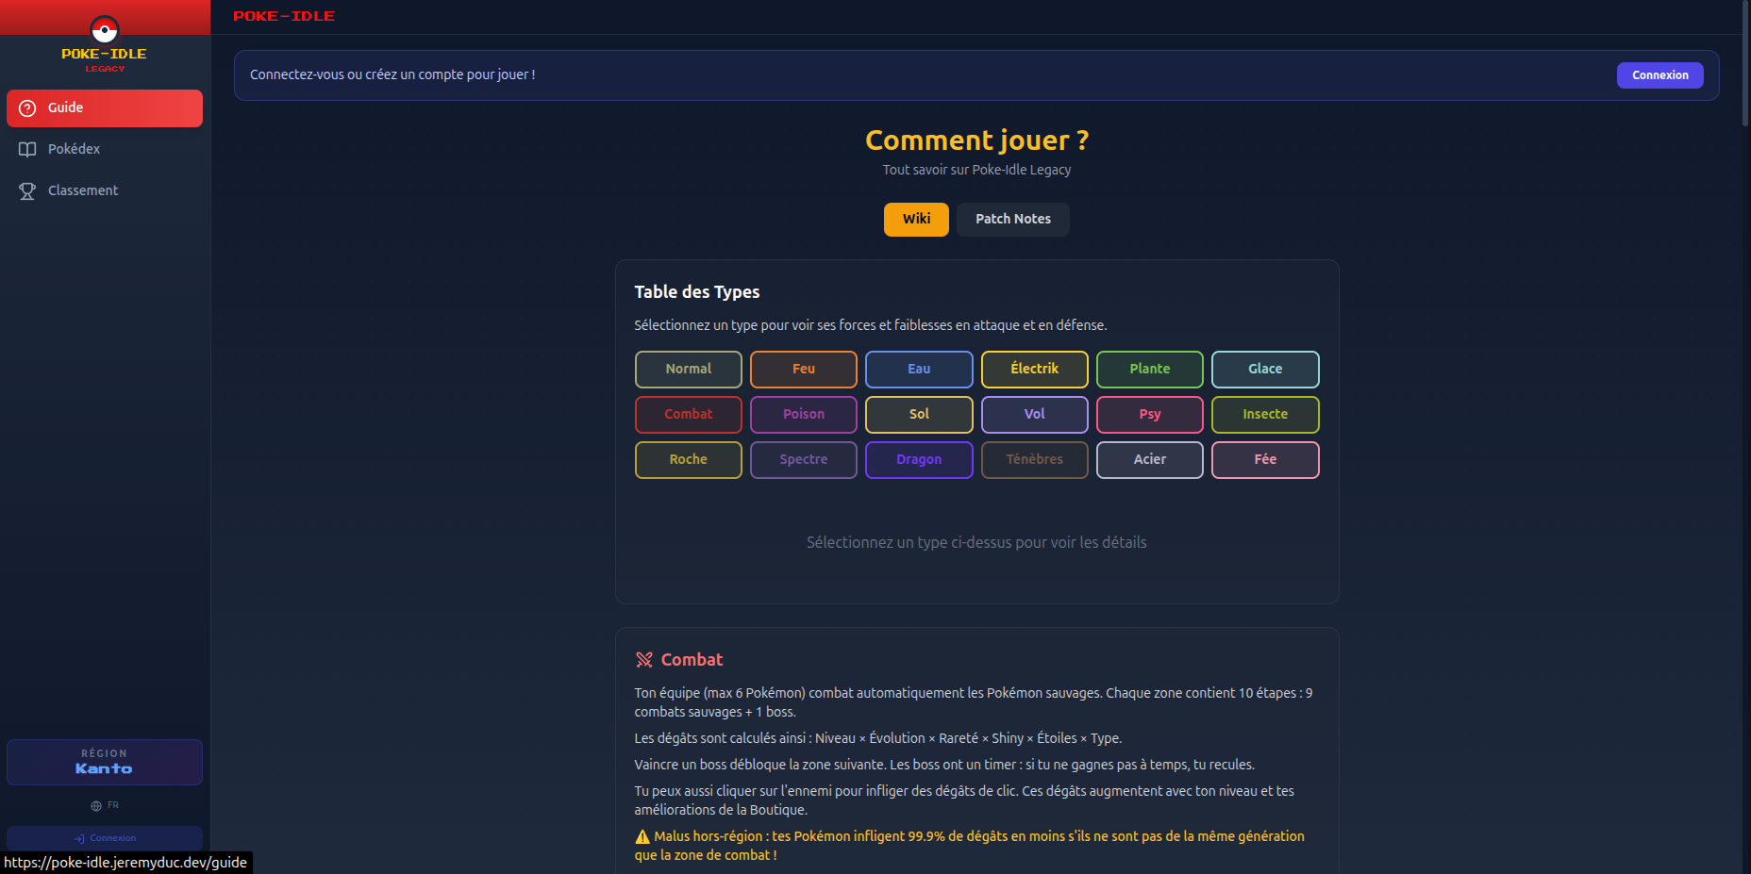Open Pokédex via book icon
Viewport: 1751px width, 874px height.
coord(27,150)
